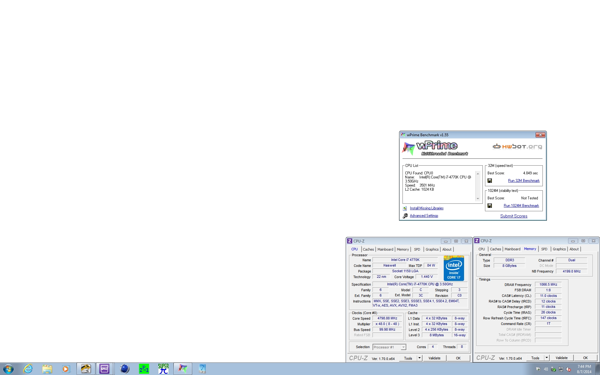Expand Tools dropdown arrow in right CPU-Z
Viewport: 600px width, 375px height.
coord(547,358)
